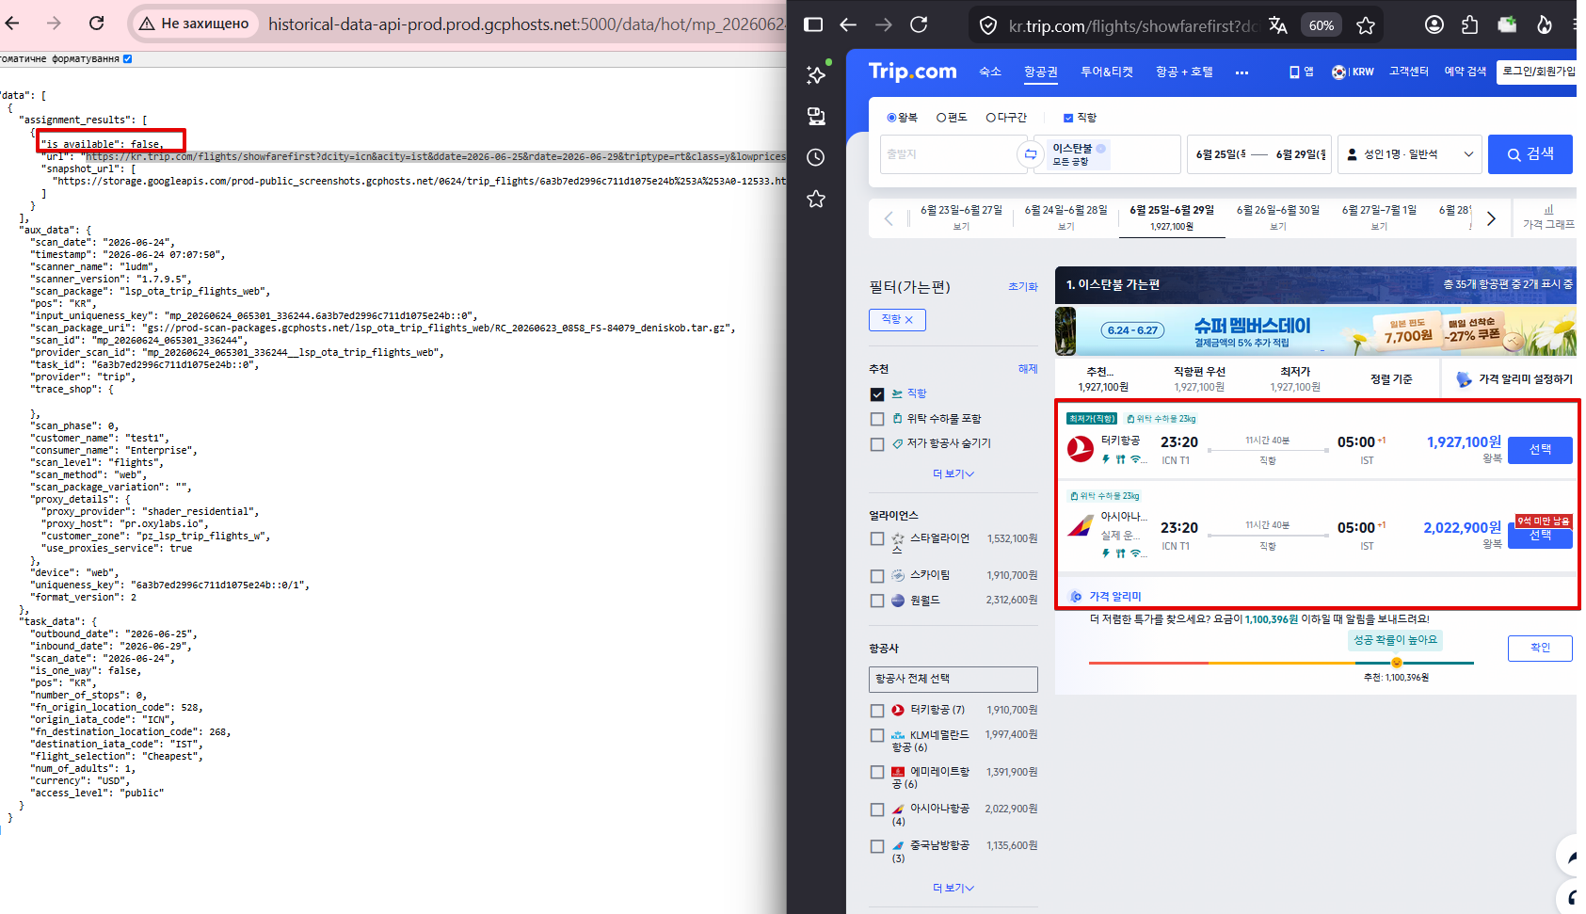Confirm the price alert with 확인
This screenshot has height=914, width=1586.
click(x=1540, y=648)
